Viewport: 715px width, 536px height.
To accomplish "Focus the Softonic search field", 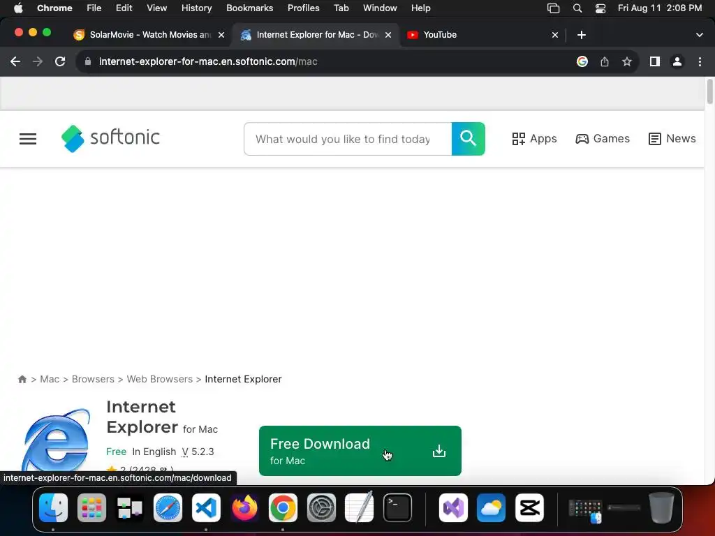I will [348, 139].
